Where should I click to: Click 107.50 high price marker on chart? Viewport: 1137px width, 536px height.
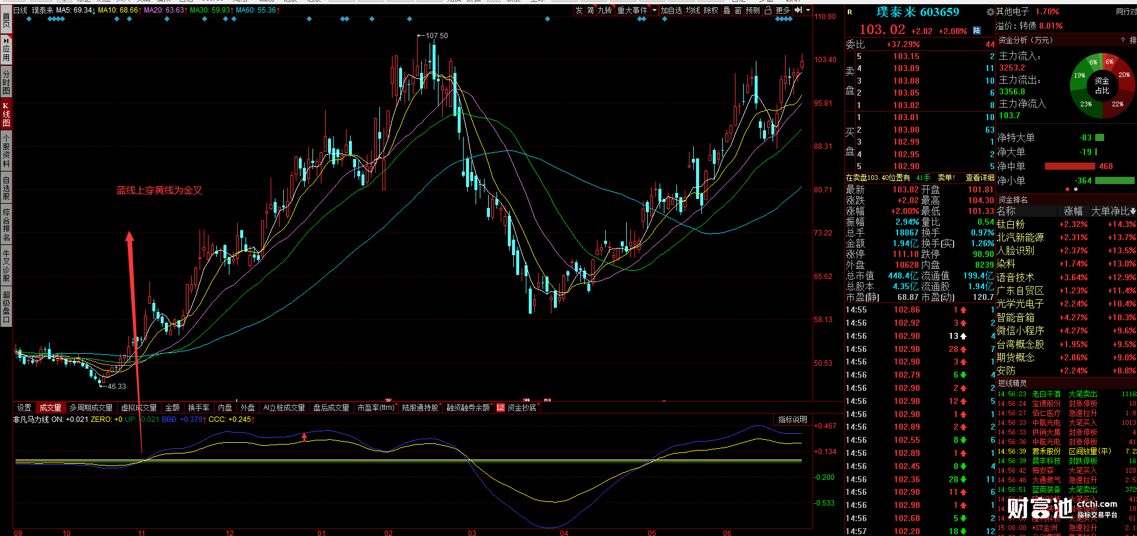click(x=437, y=36)
